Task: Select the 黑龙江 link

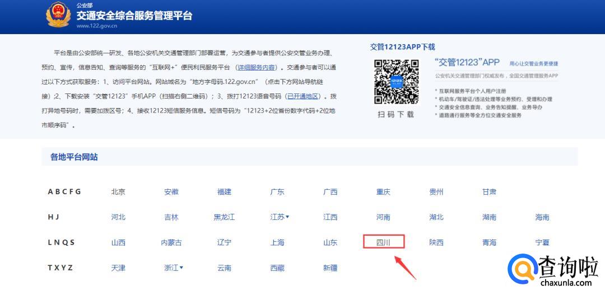Action: click(x=224, y=217)
